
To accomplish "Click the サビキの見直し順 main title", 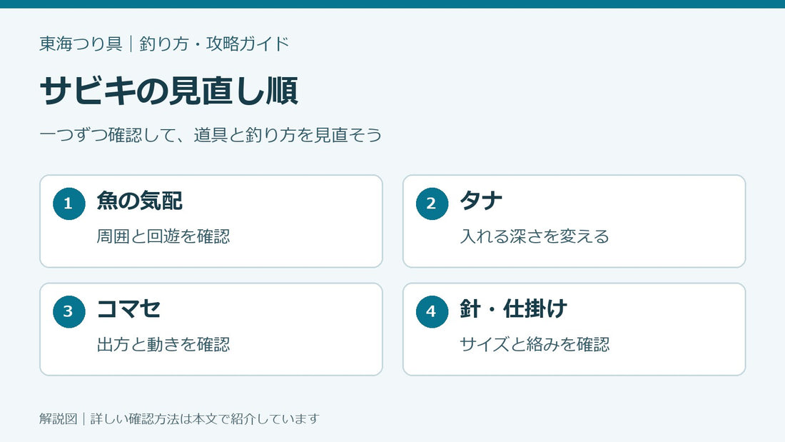I will 169,91.
